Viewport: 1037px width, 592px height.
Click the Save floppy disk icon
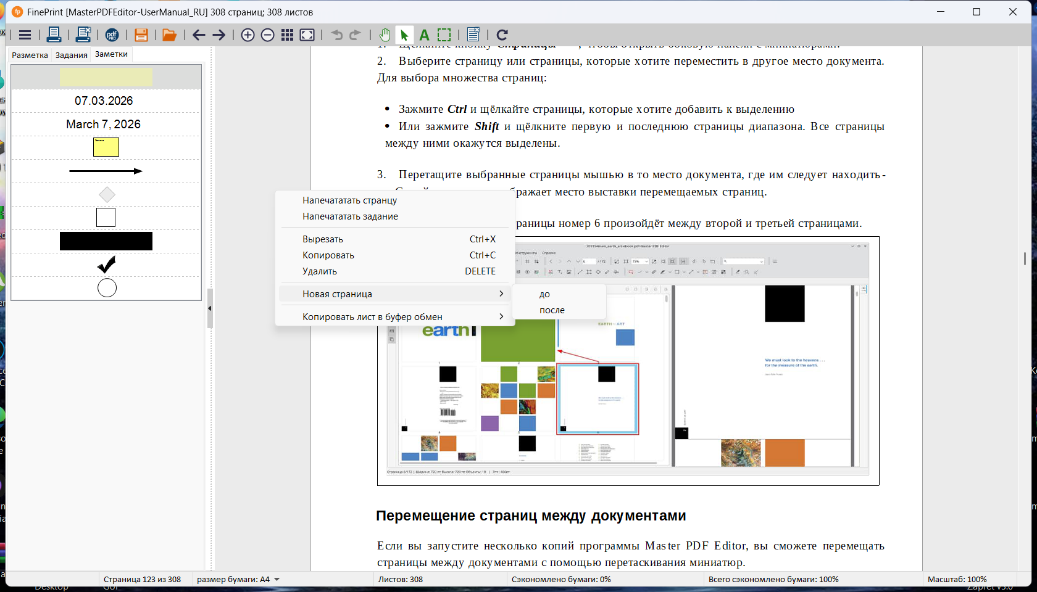tap(141, 35)
